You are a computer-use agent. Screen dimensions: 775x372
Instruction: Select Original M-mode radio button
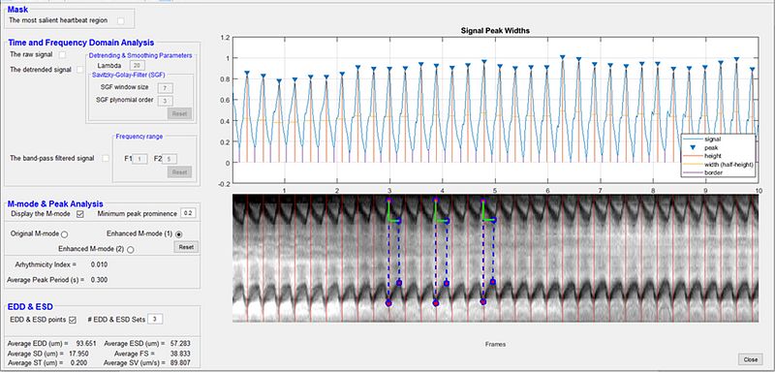[x=64, y=233]
